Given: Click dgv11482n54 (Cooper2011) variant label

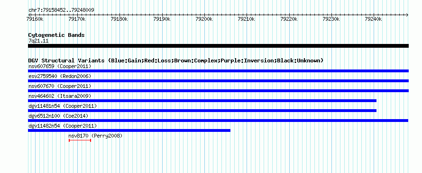Looking at the screenshot, I should tap(63, 126).
